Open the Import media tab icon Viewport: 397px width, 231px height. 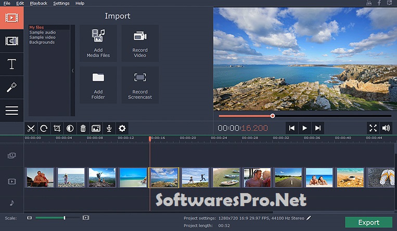coord(11,18)
